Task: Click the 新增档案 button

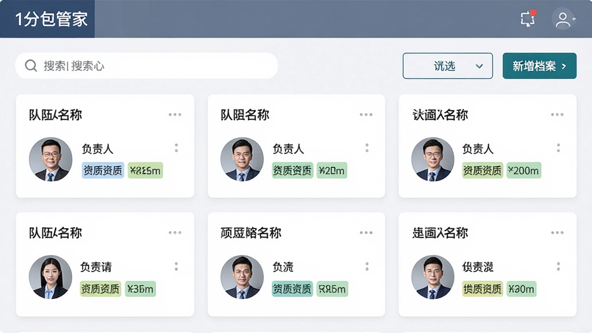Action: [539, 66]
